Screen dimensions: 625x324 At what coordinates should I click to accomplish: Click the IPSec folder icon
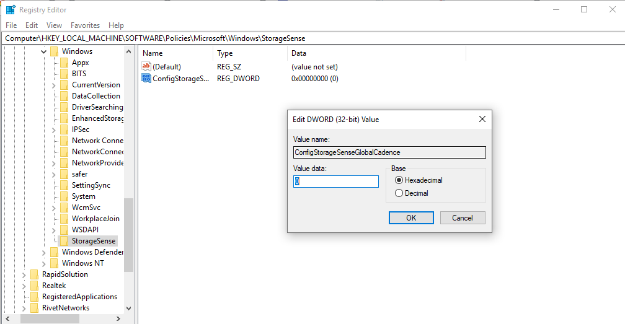pos(64,129)
